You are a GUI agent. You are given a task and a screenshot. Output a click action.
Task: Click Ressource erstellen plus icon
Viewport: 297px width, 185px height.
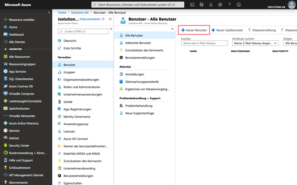6,19
